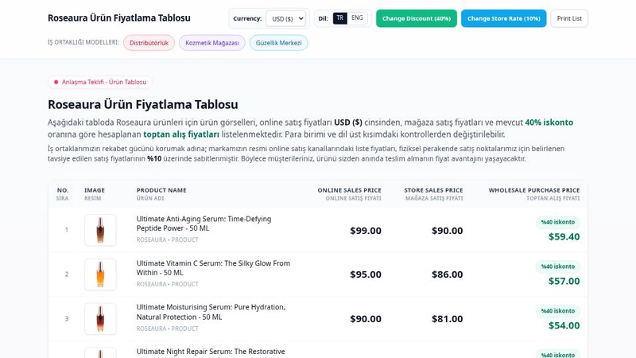Click the Online Sales Price column header
Screen dimensions: 636x358
(x=349, y=194)
